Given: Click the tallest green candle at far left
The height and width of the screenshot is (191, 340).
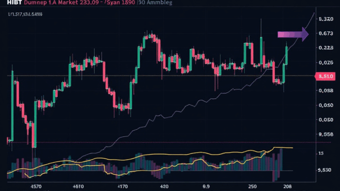Looking at the screenshot, I should 12,105.
